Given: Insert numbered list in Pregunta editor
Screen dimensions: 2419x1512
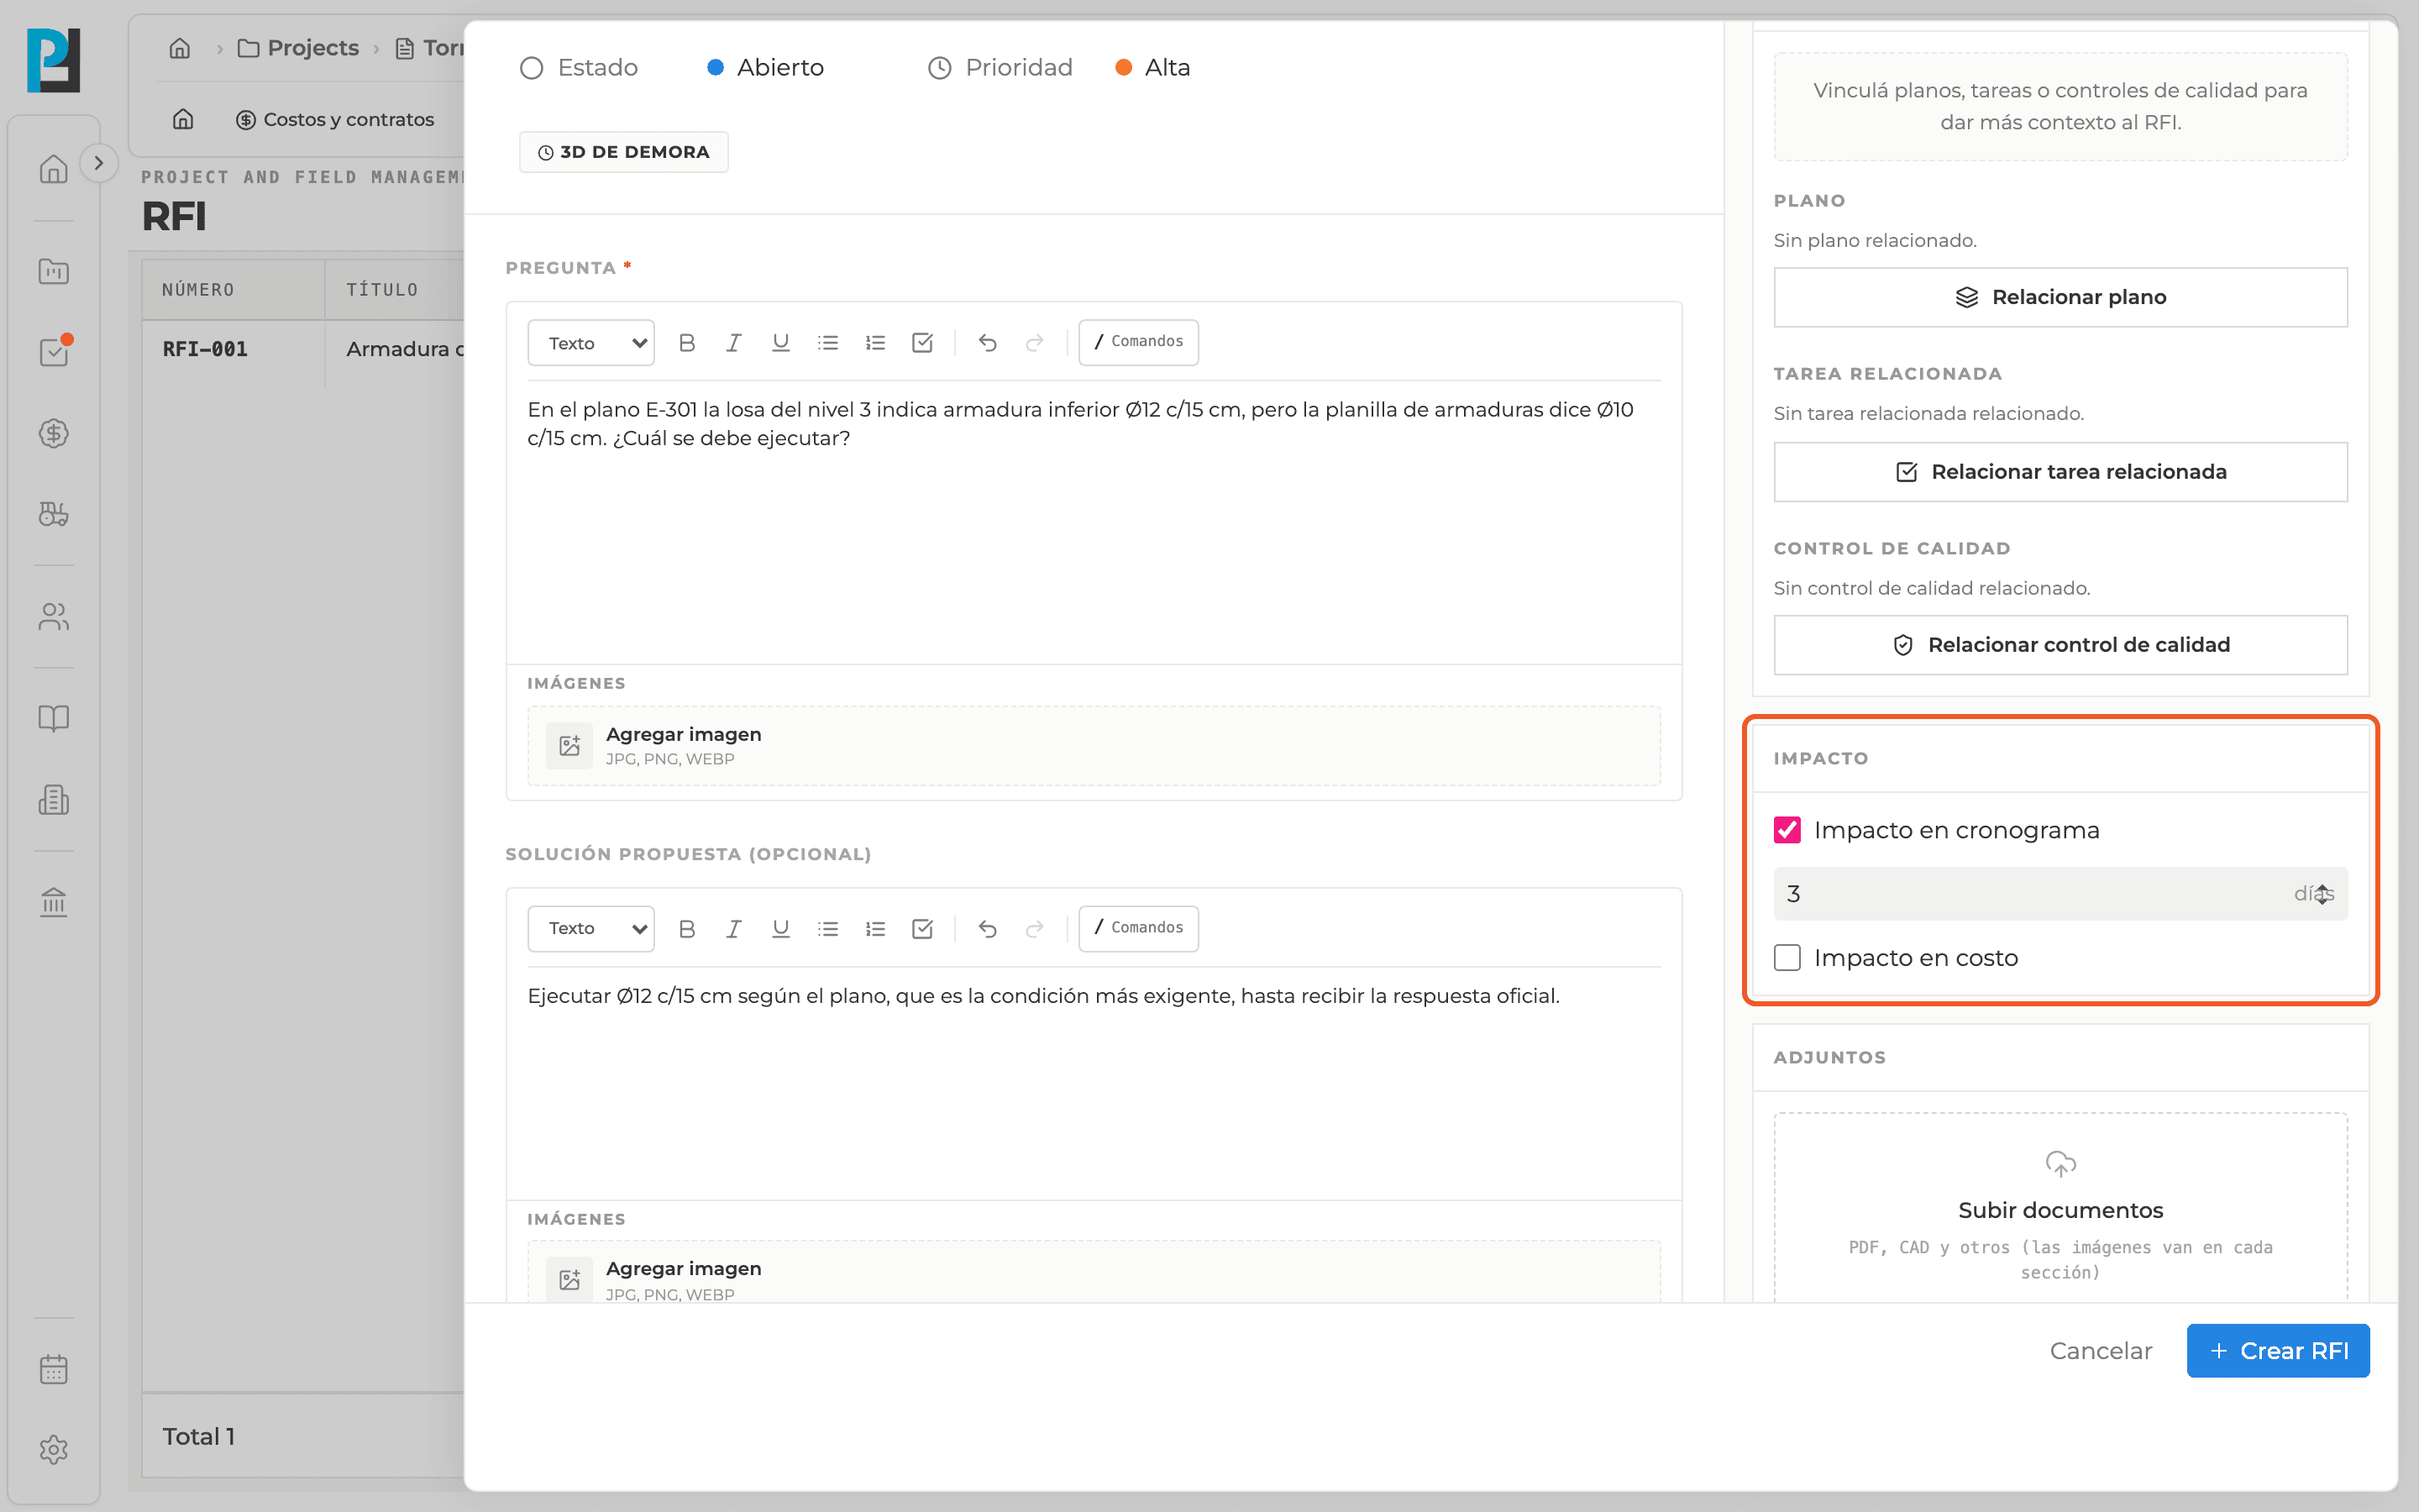Looking at the screenshot, I should pyautogui.click(x=874, y=343).
